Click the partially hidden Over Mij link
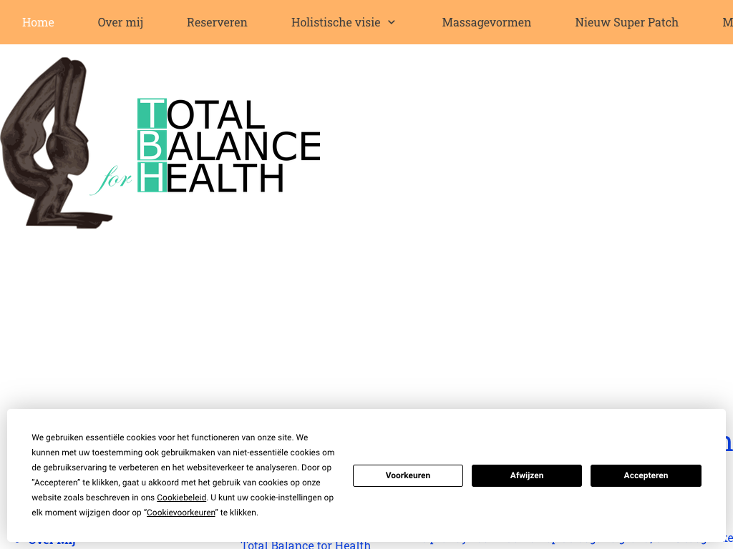Viewport: 733px width, 549px height. (52, 543)
